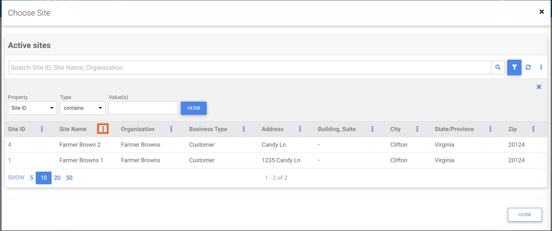Open the table options kebab menu
This screenshot has height=231, width=552.
pyautogui.click(x=541, y=67)
